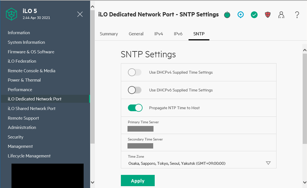The width and height of the screenshot is (307, 188).
Task: Open iLO Shared Network Port
Action: (x=32, y=108)
